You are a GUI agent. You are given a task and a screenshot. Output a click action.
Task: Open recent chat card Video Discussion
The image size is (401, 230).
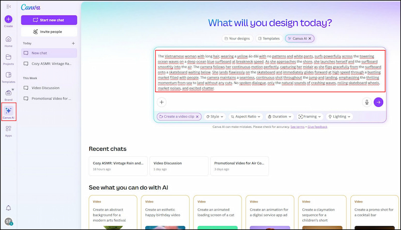(179, 166)
